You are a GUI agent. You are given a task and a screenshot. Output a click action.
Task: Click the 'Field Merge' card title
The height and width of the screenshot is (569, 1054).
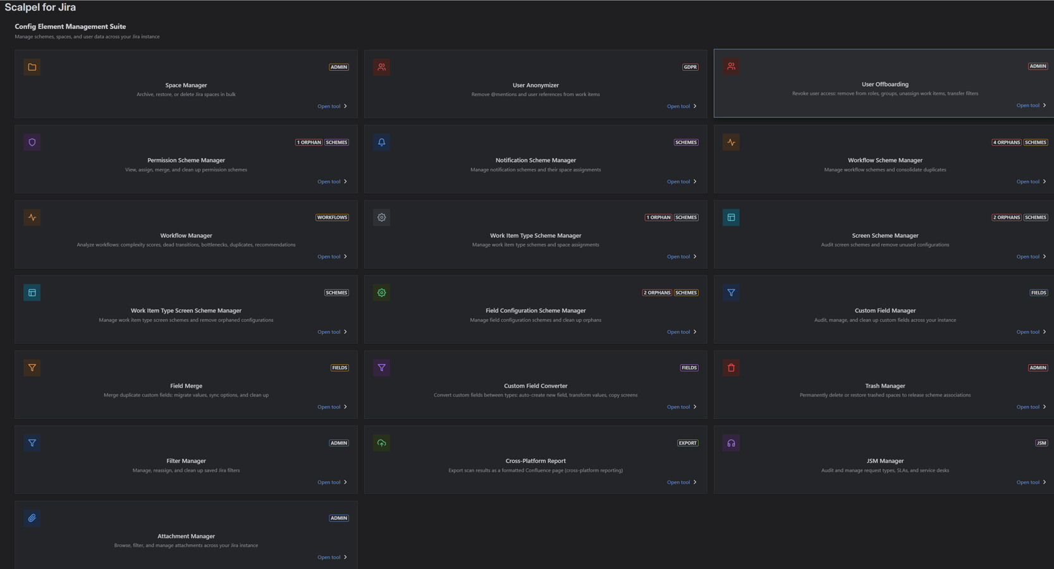186,386
